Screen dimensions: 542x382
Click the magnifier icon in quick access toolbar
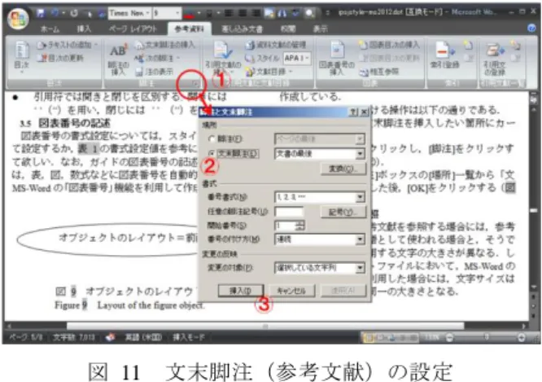pyautogui.click(x=309, y=14)
